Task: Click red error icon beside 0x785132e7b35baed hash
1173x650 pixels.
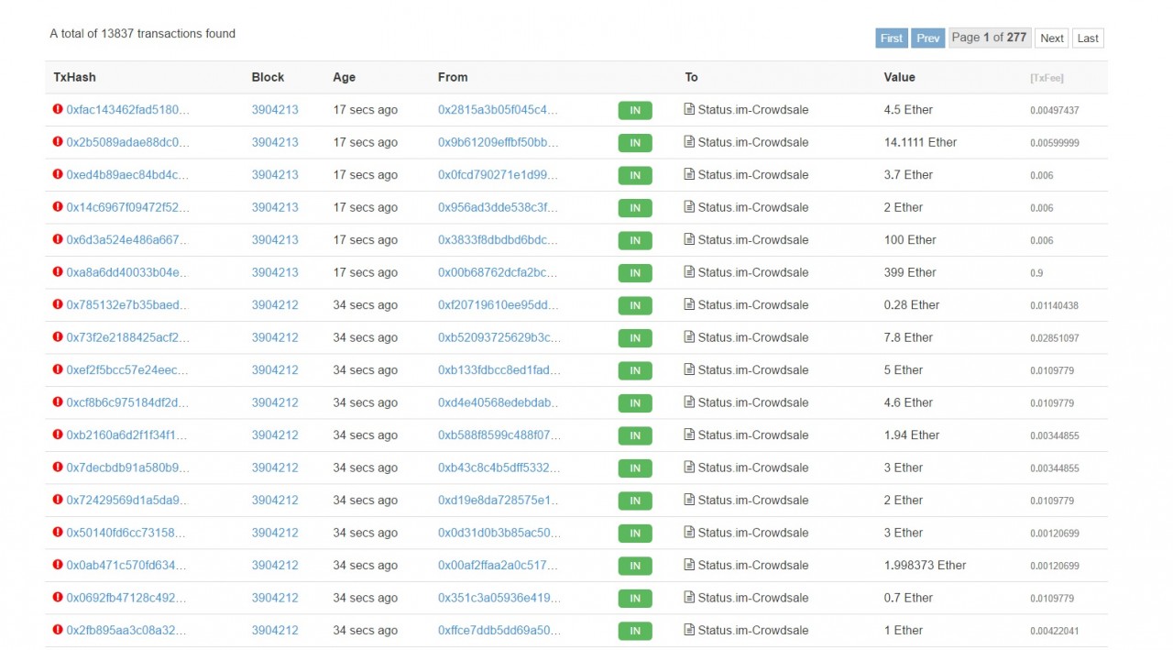Action: 59,305
